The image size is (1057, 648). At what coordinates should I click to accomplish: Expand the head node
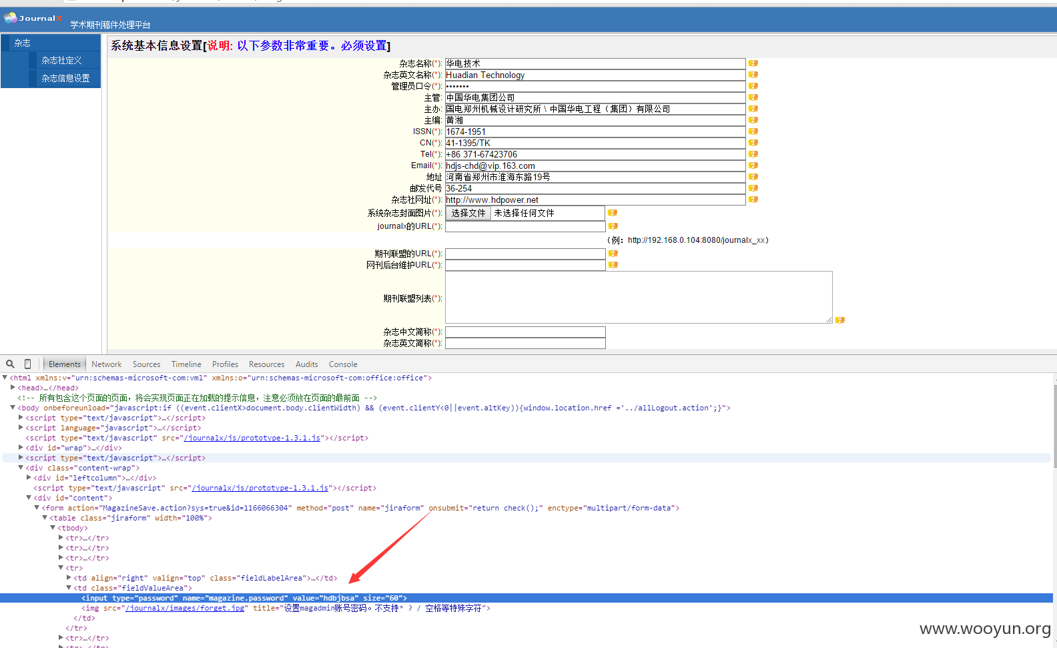pyautogui.click(x=13, y=388)
